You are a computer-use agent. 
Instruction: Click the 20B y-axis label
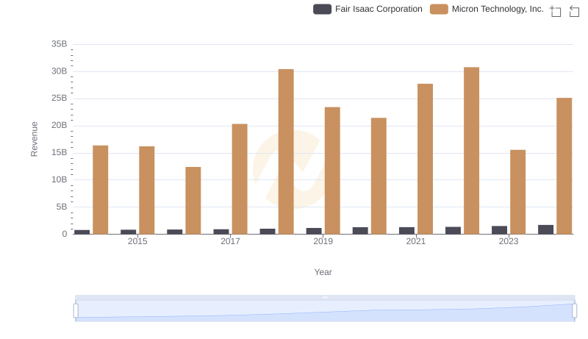[60, 125]
